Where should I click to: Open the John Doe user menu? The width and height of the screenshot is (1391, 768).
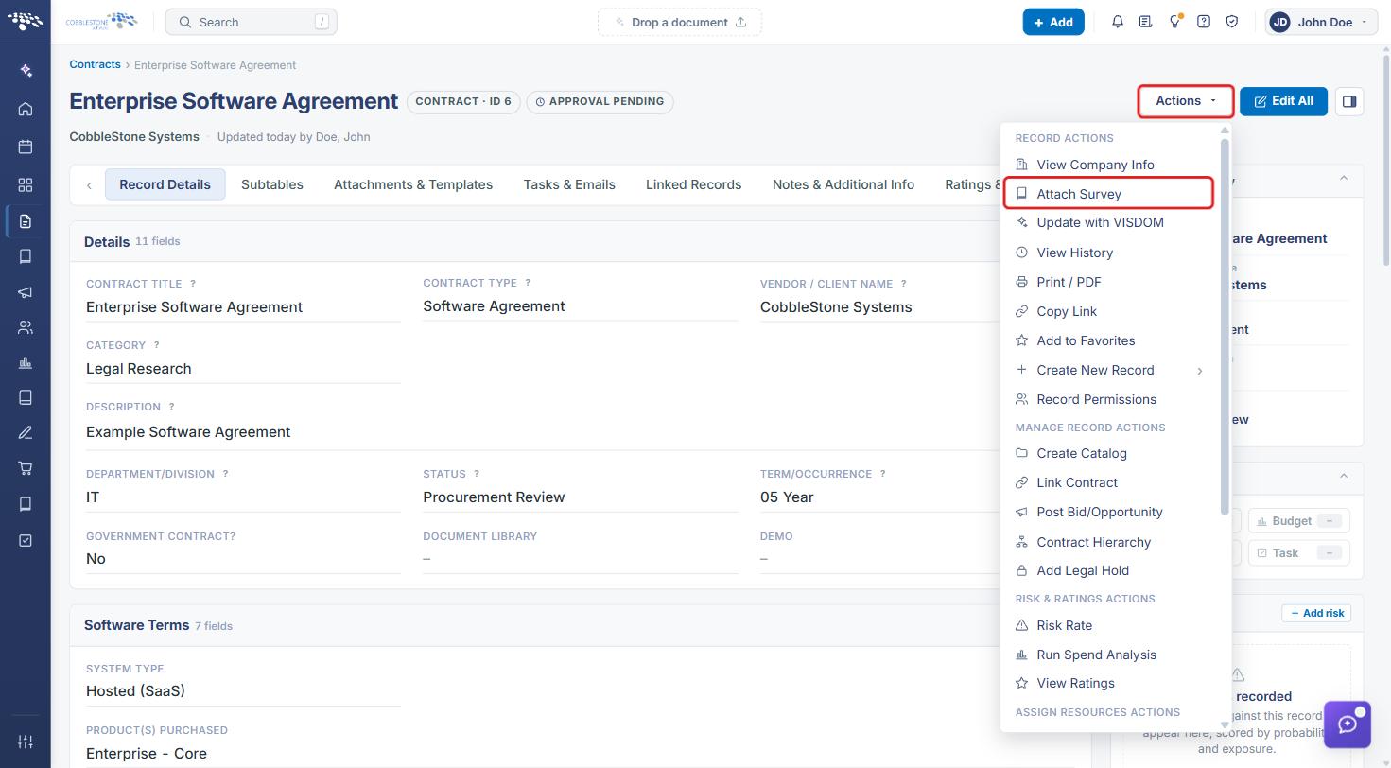(1321, 22)
